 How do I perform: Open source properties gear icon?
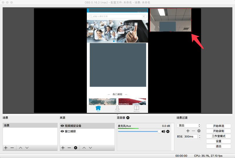76,148
